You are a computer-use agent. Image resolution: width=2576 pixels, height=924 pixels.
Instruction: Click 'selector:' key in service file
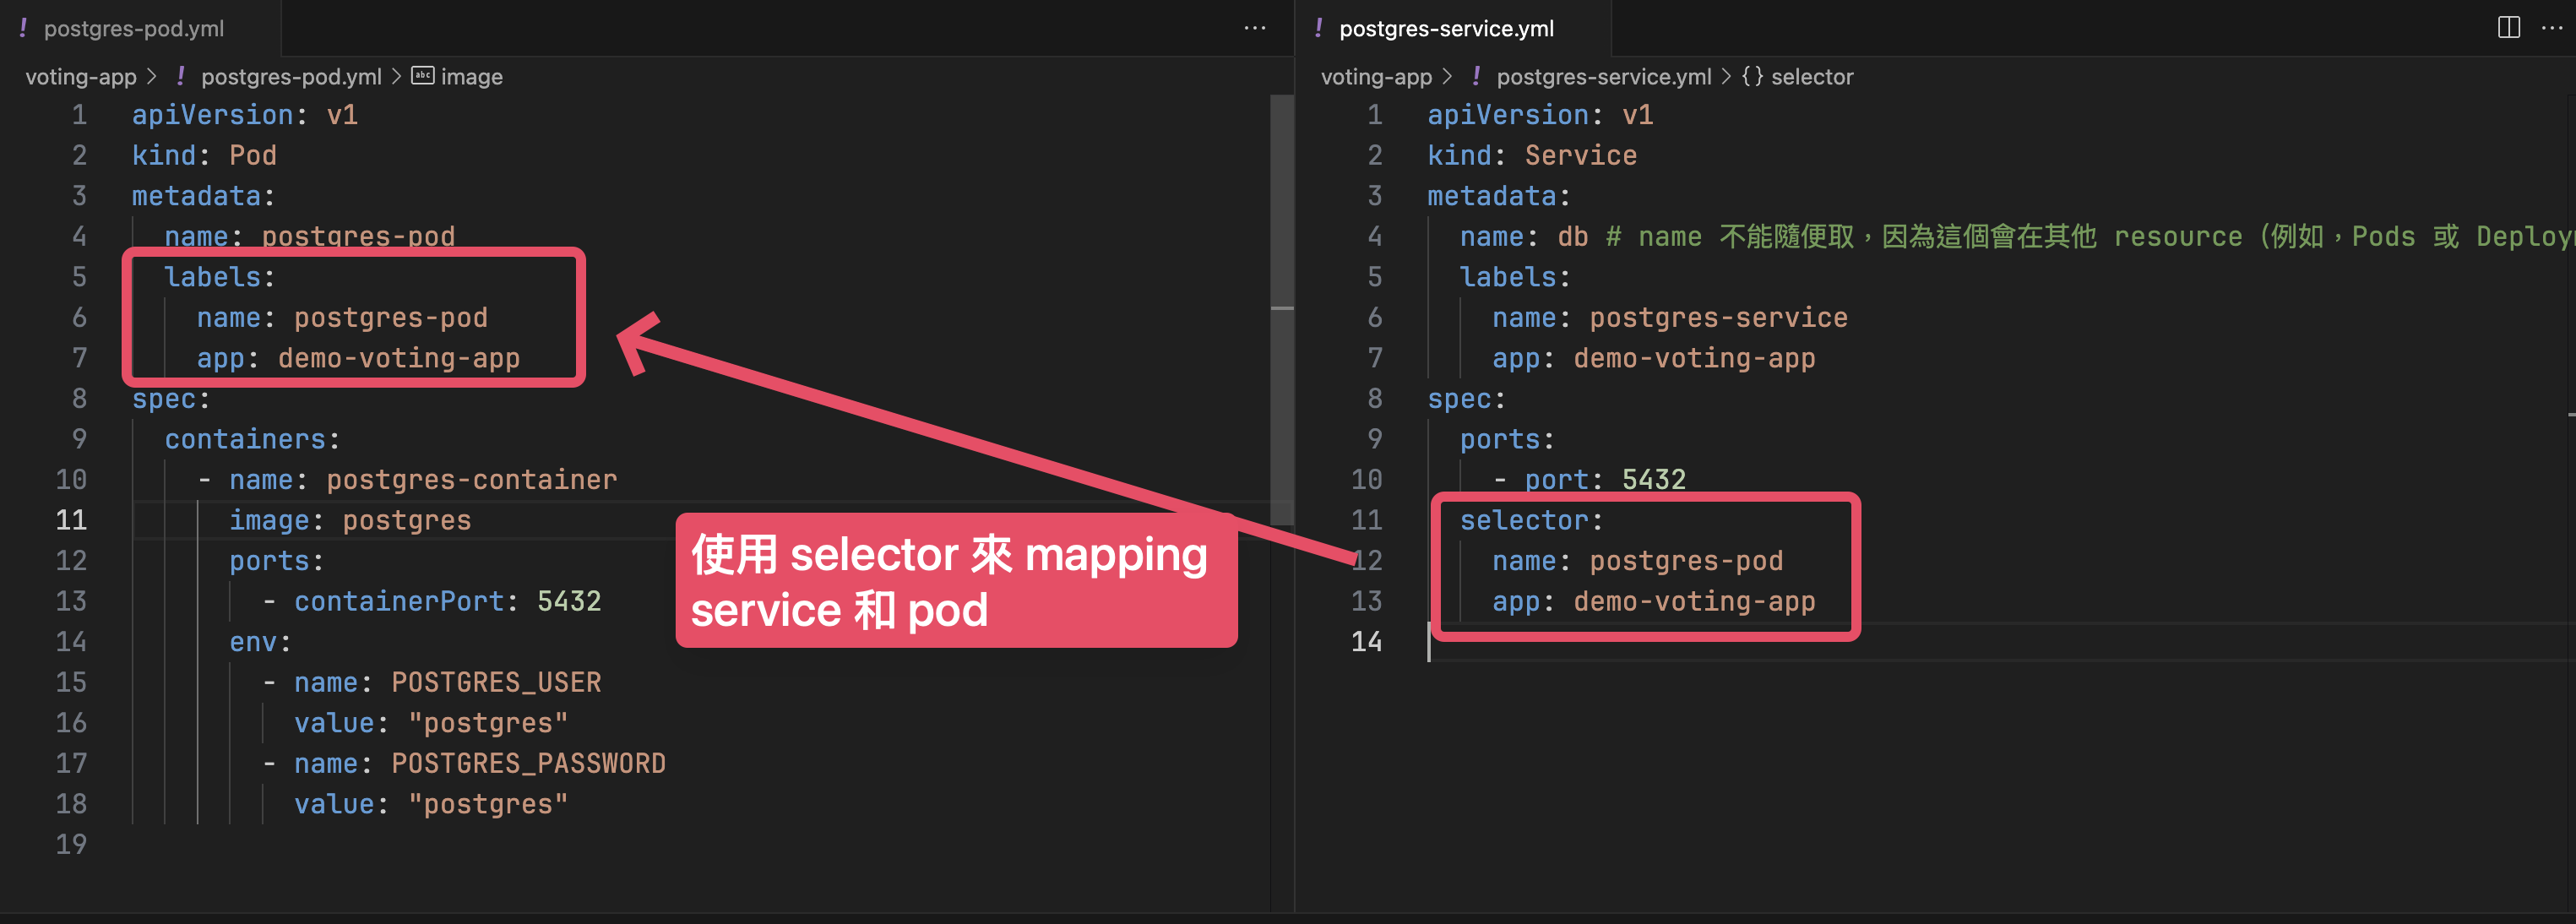pyautogui.click(x=1531, y=520)
